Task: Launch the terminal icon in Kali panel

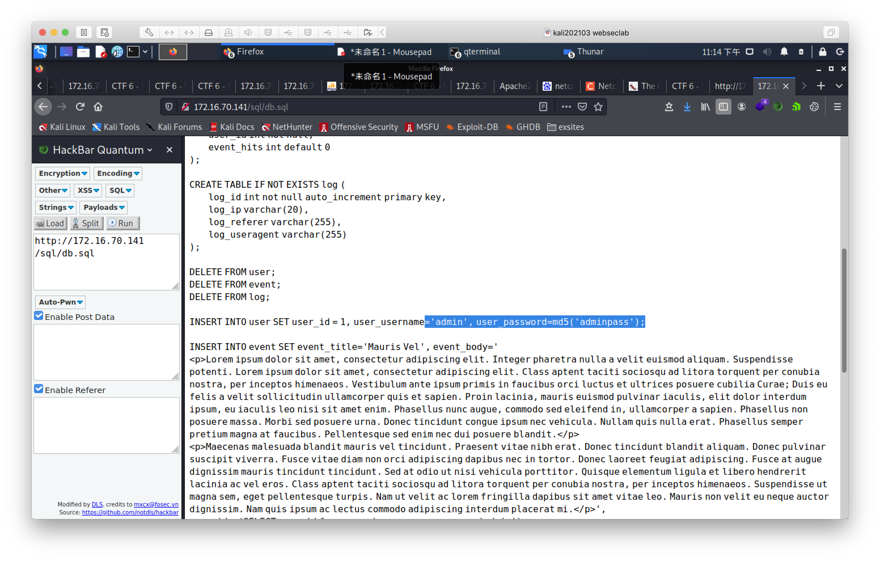Action: click(x=133, y=52)
